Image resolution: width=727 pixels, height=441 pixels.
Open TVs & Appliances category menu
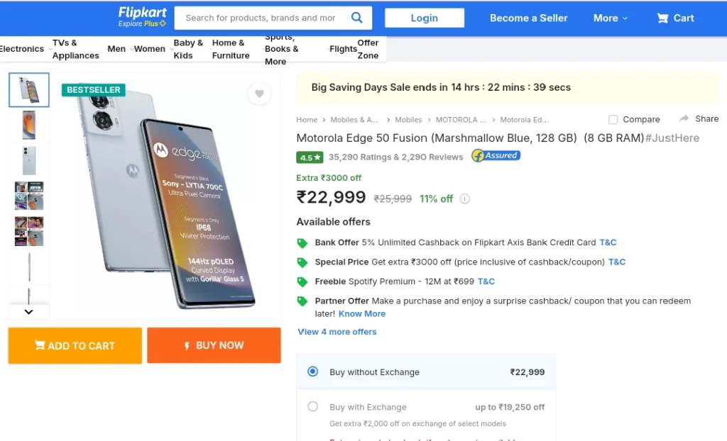(x=75, y=49)
